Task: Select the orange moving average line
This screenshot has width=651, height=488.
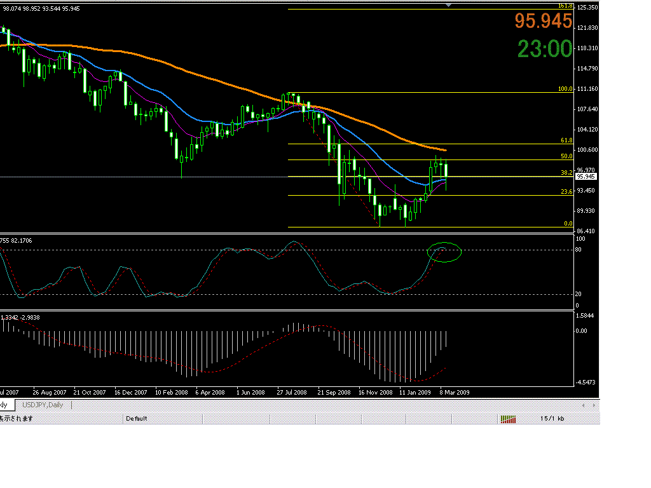Action: pyautogui.click(x=191, y=73)
